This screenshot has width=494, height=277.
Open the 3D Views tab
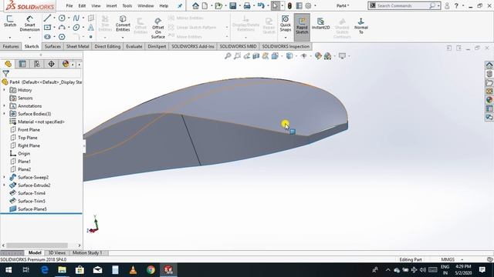click(x=56, y=253)
